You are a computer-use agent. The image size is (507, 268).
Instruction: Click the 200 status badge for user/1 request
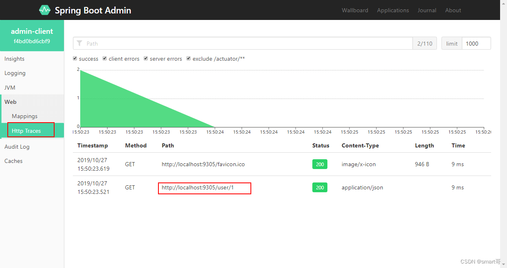coord(320,187)
